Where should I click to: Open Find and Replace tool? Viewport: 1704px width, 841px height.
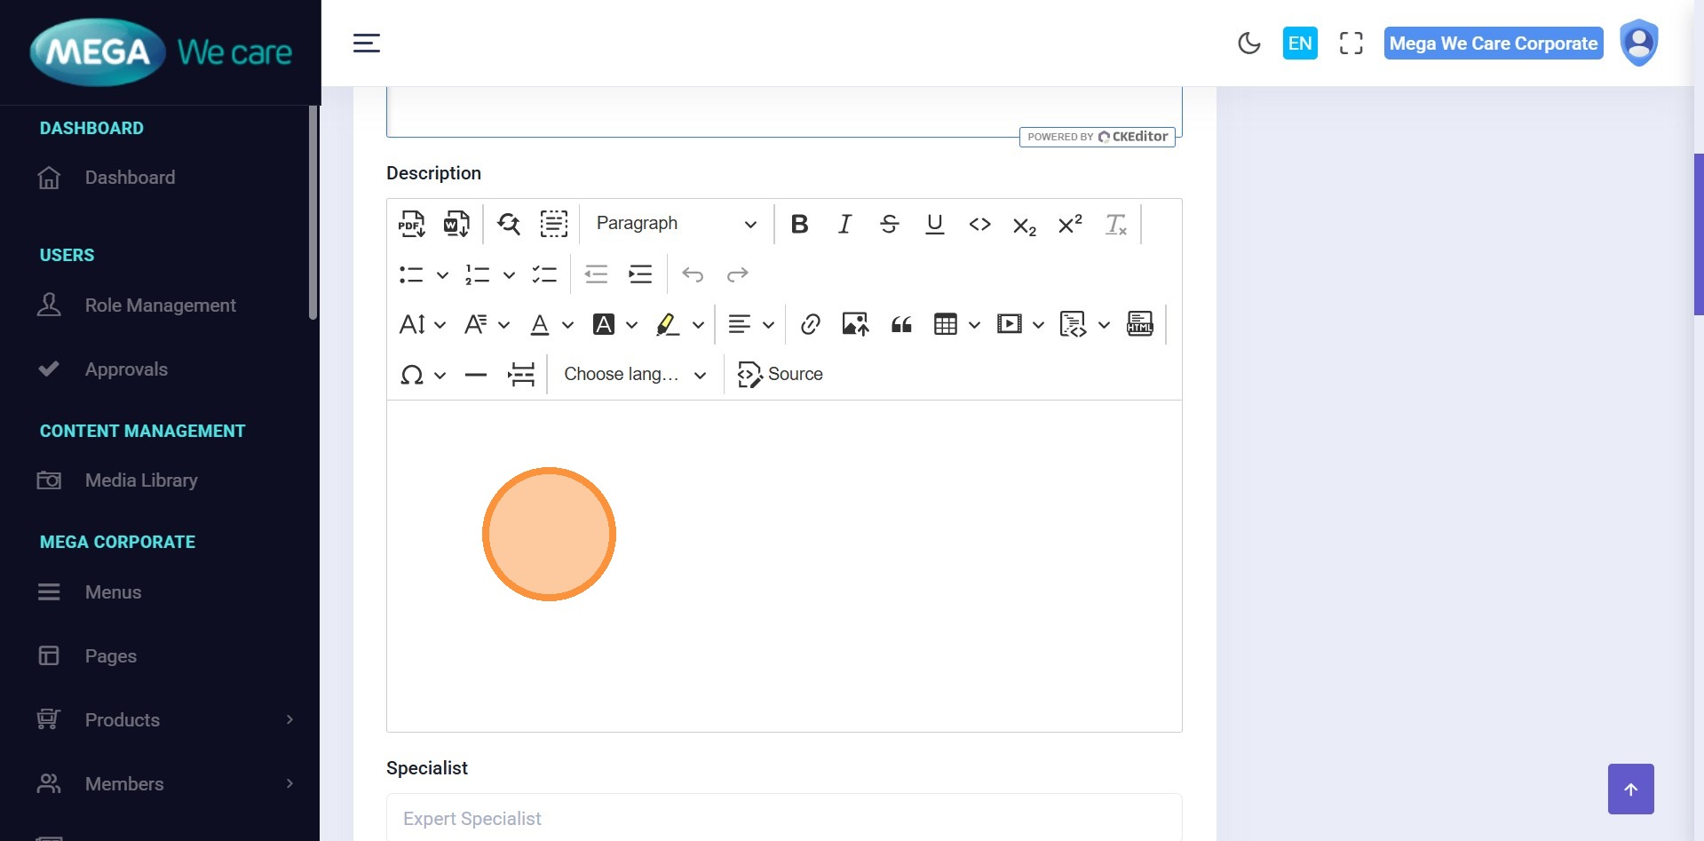pyautogui.click(x=509, y=224)
